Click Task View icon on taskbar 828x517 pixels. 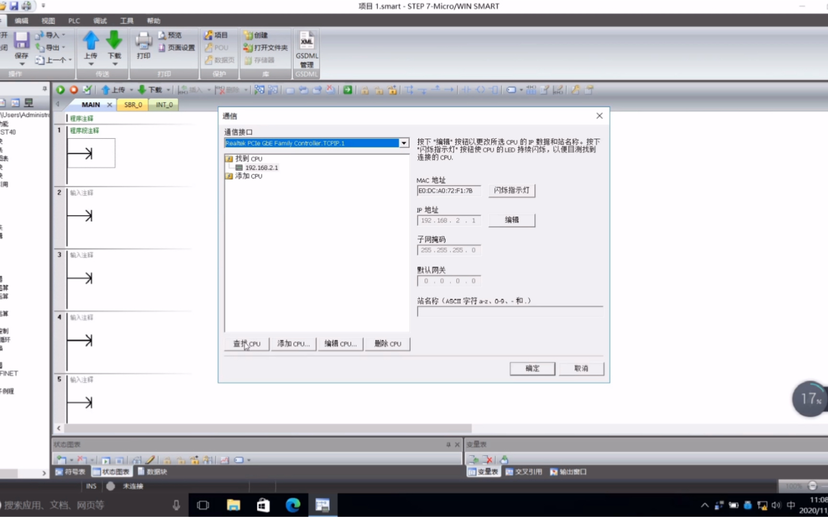203,505
